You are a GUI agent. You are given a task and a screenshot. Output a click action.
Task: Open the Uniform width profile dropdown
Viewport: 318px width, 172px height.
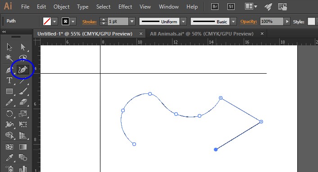(183, 22)
